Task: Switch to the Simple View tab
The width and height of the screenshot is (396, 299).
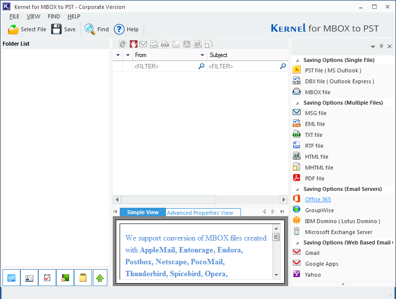Action: [x=143, y=212]
